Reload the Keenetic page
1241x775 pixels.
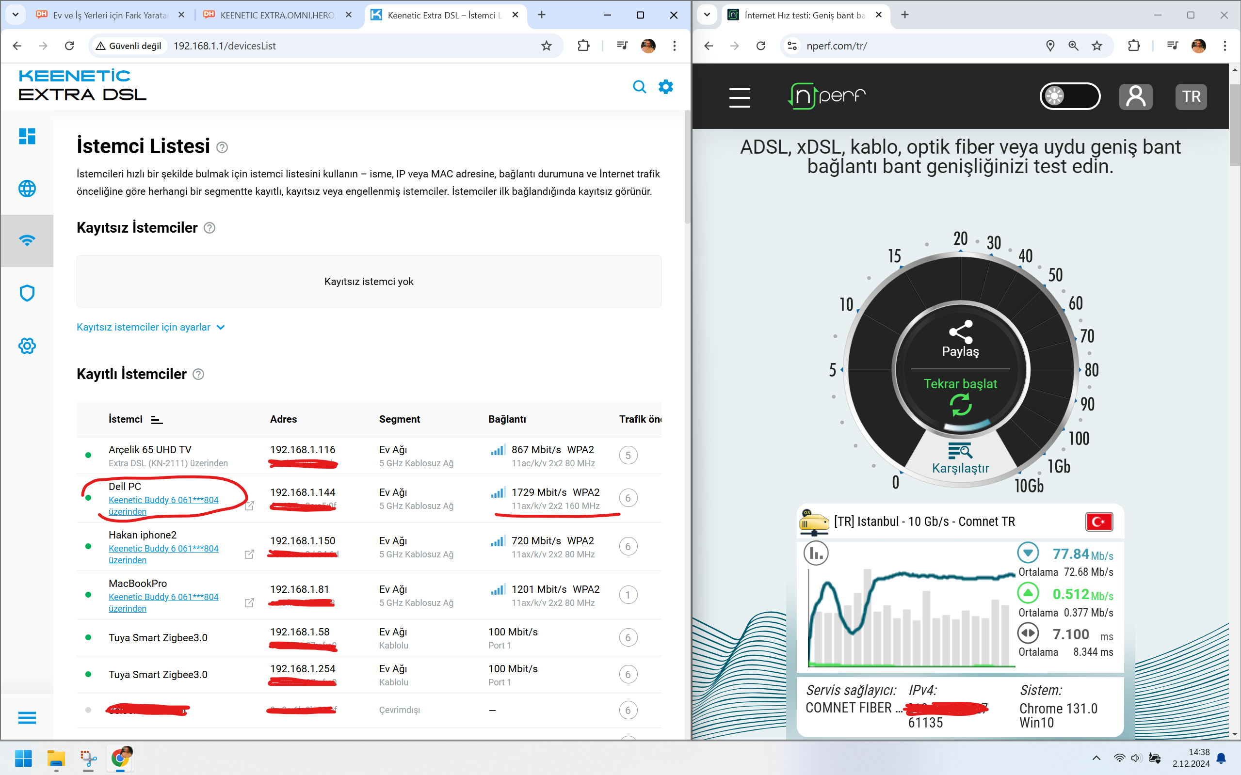tap(69, 46)
